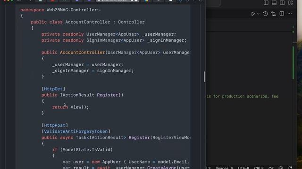The width and height of the screenshot is (302, 169).
Task: Click the [ValidateAntiForgeryToken] attribute
Action: pos(76,131)
